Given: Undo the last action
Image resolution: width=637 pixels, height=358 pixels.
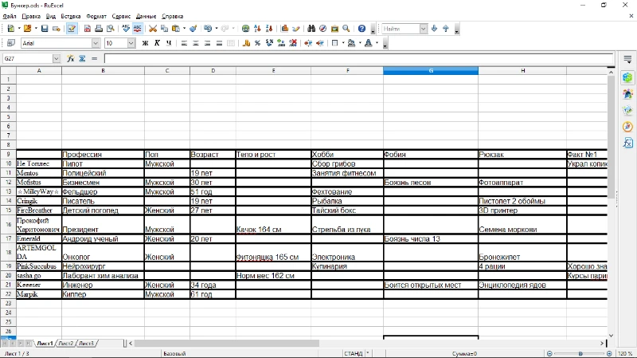Looking at the screenshot, I should [x=208, y=29].
